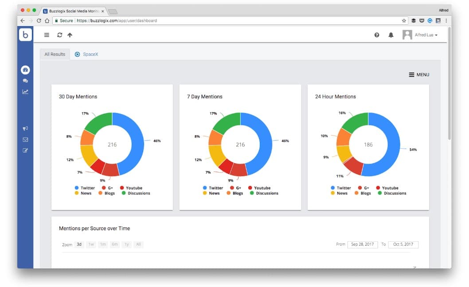The image size is (469, 287).
Task: Toggle Youtube legend in 24 Hour Mentions
Action: tap(387, 188)
